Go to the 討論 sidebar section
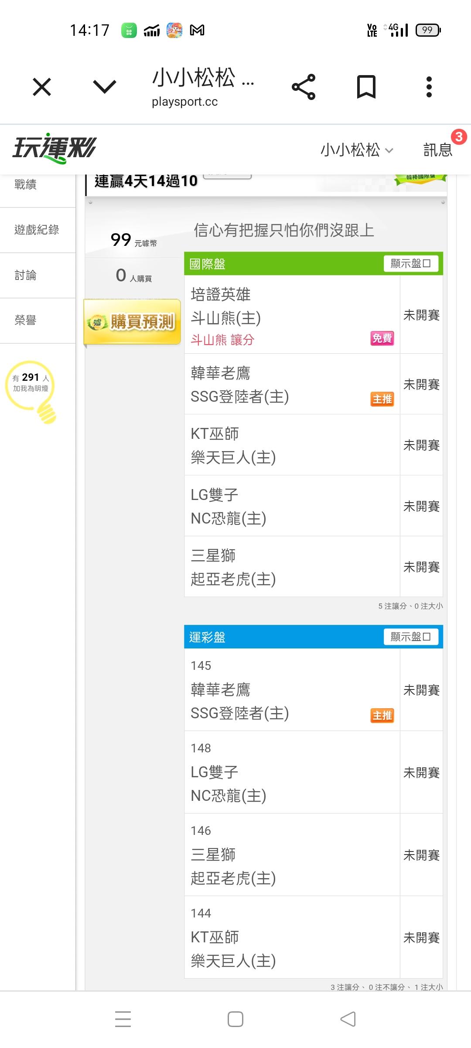This screenshot has width=471, height=1048. pos(25,275)
